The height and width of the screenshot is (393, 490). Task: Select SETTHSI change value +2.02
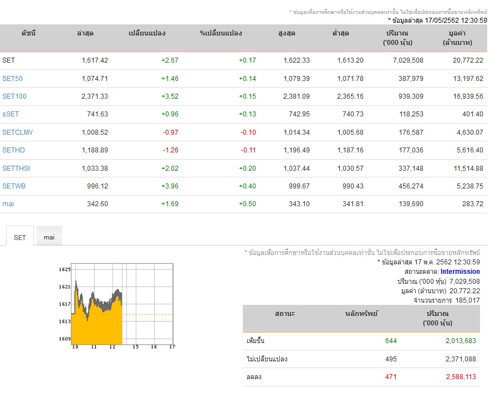point(170,168)
